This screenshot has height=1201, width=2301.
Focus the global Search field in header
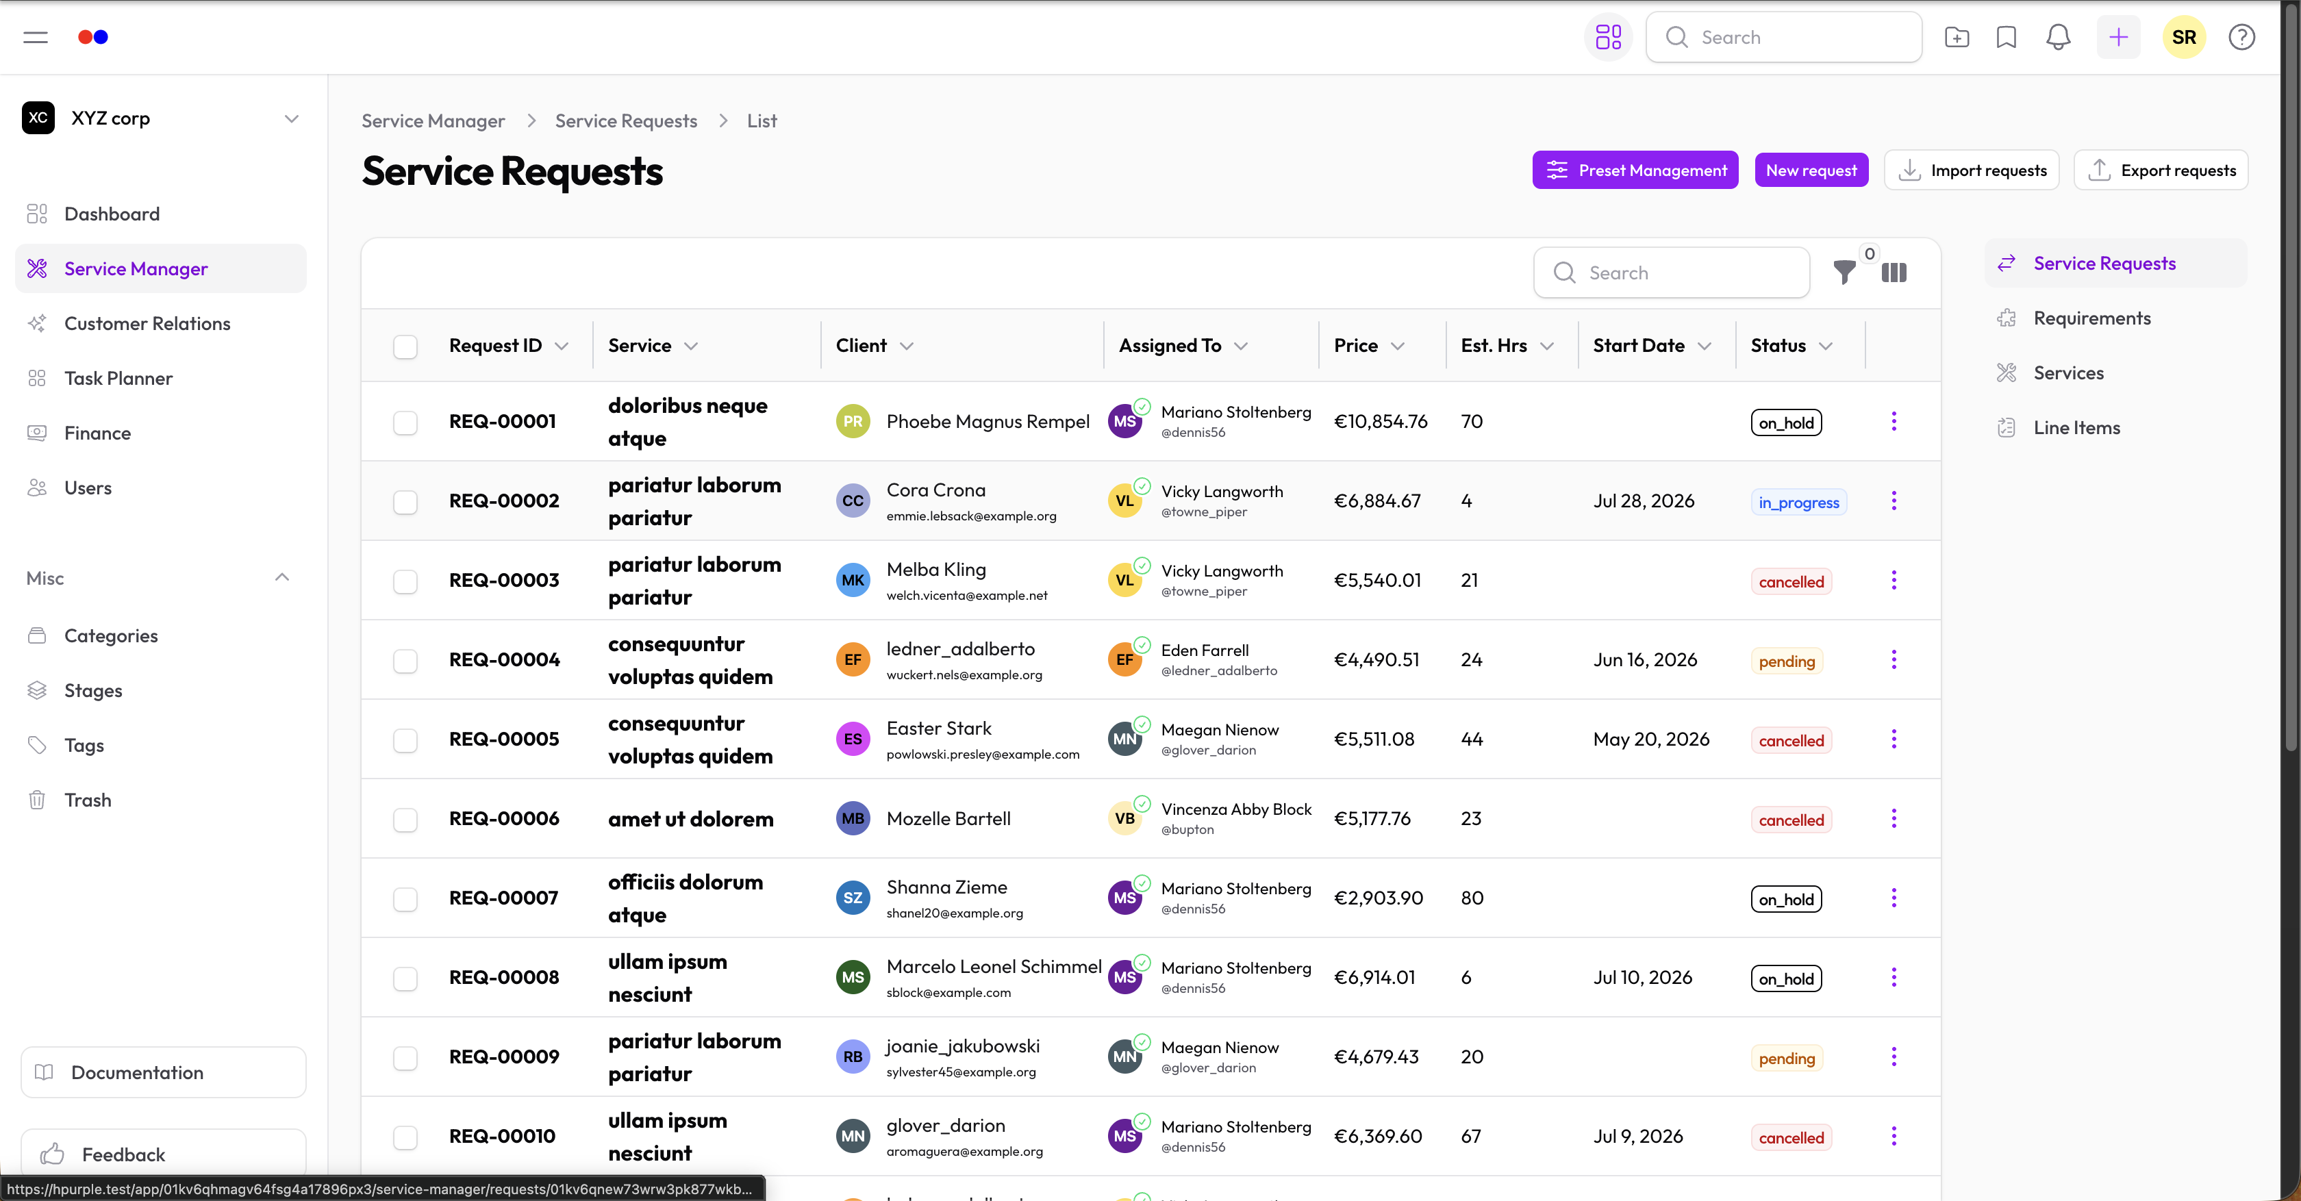(1784, 36)
